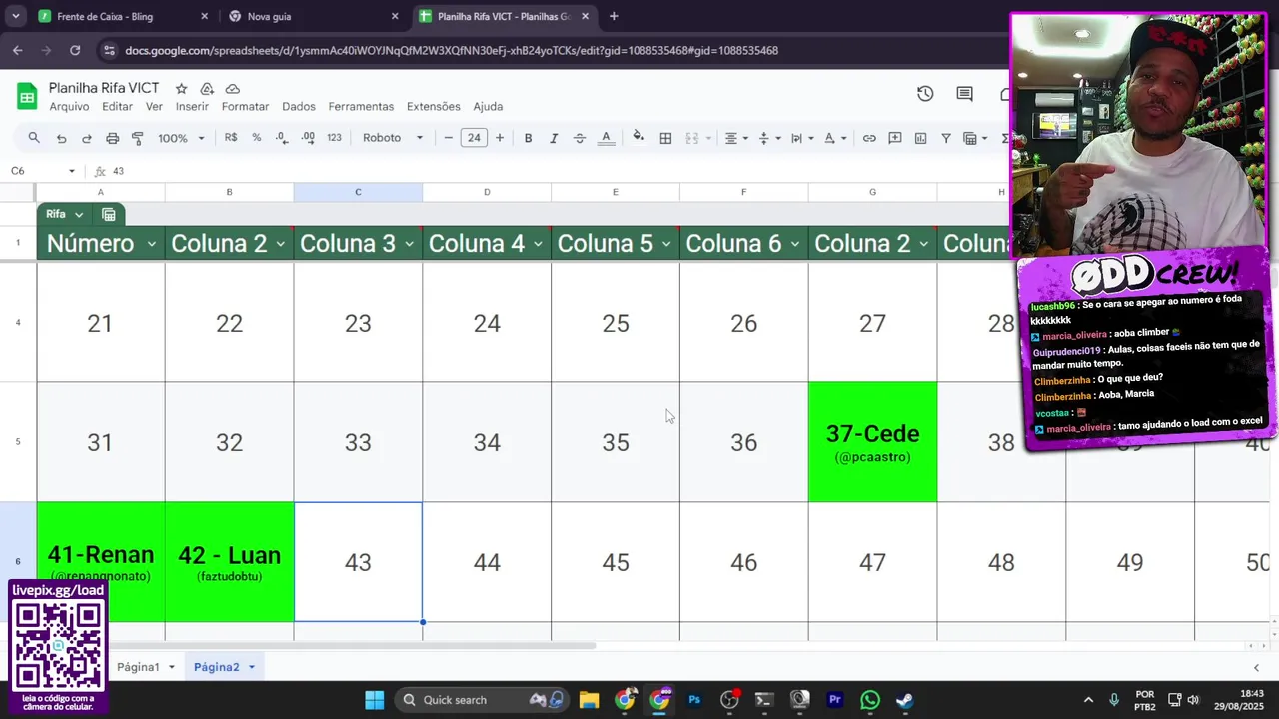1279x719 pixels.
Task: Increase decimal places
Action: click(308, 138)
